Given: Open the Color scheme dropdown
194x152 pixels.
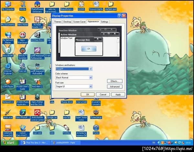Looking at the screenshot, I should [x=91, y=77].
